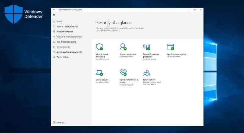Open the App & browser control window icon
244x133 pixels.
170,47
